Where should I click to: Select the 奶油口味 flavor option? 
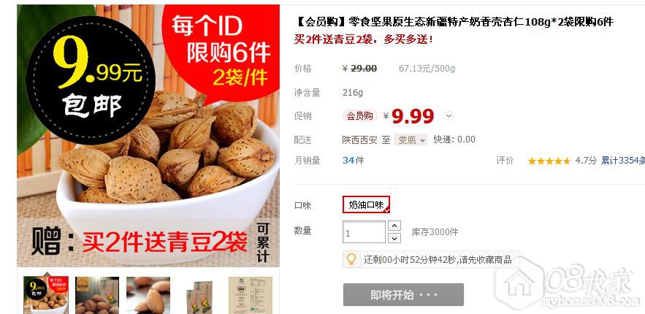pyautogui.click(x=366, y=204)
